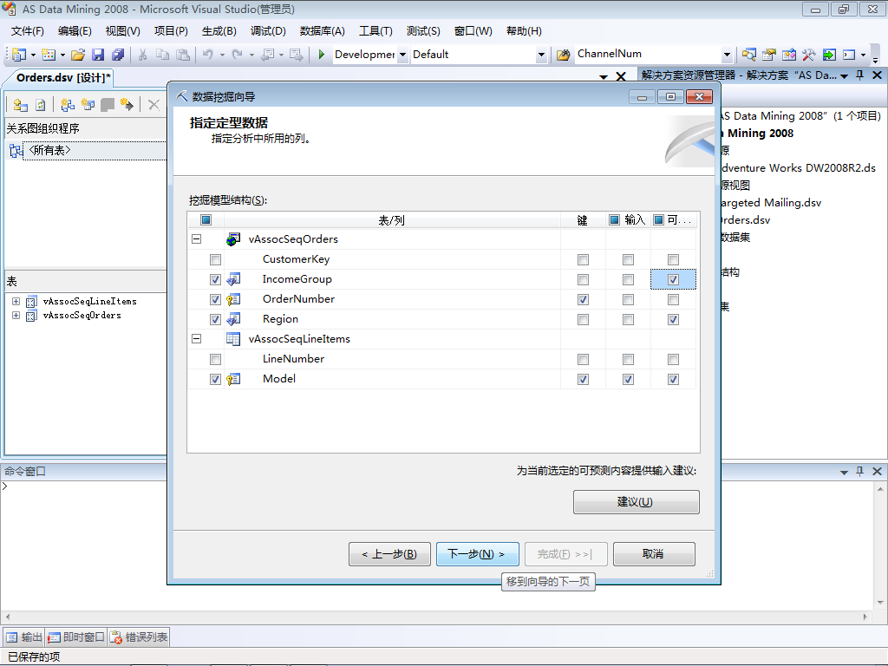Click the Undo arrow icon
Viewport: 888px width, 666px height.
208,55
